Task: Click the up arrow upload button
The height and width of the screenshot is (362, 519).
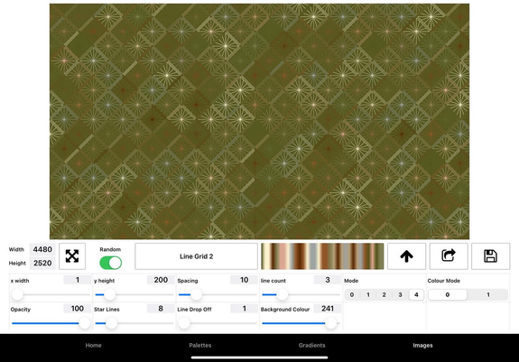Action: [406, 256]
